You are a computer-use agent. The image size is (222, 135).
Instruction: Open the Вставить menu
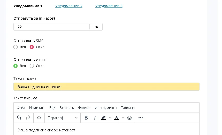67,108
